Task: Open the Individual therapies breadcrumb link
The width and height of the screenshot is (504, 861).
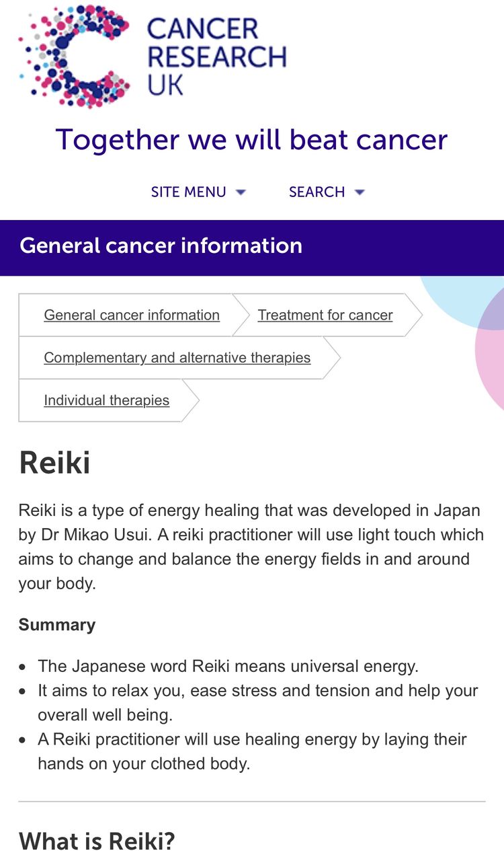Action: click(106, 400)
